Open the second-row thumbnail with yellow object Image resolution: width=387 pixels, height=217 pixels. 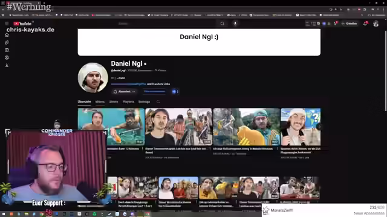click(219, 187)
